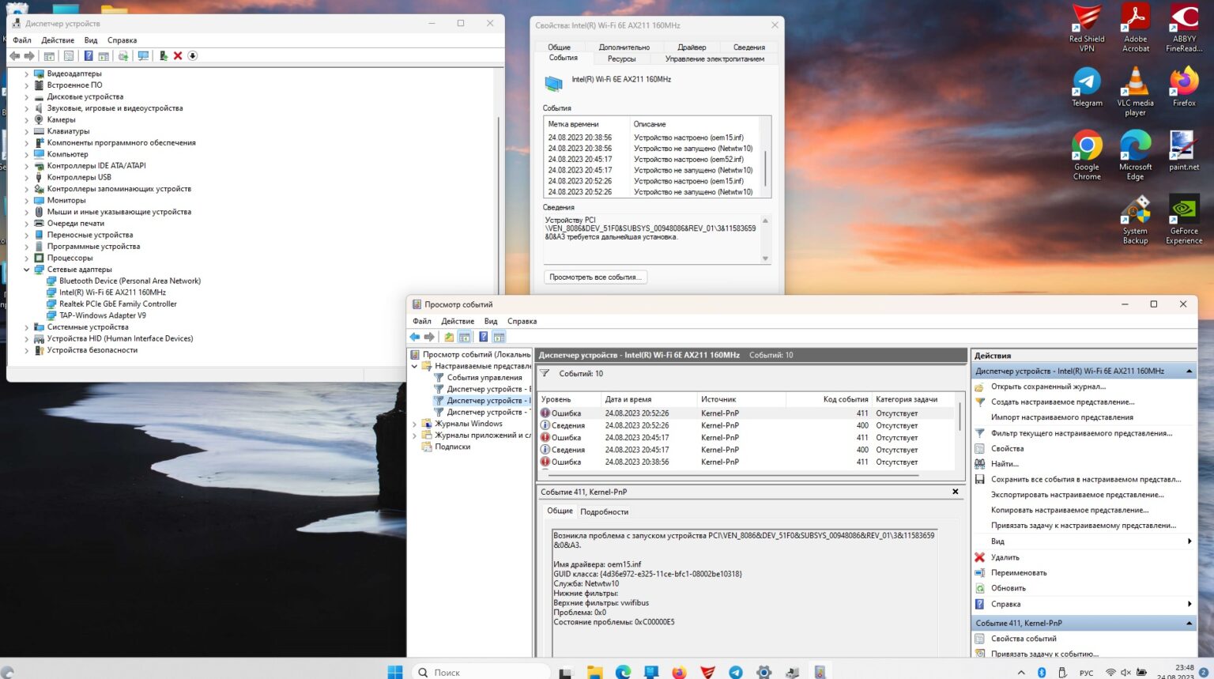
Task: Click the scan for hardware changes monitor icon
Action: [143, 55]
